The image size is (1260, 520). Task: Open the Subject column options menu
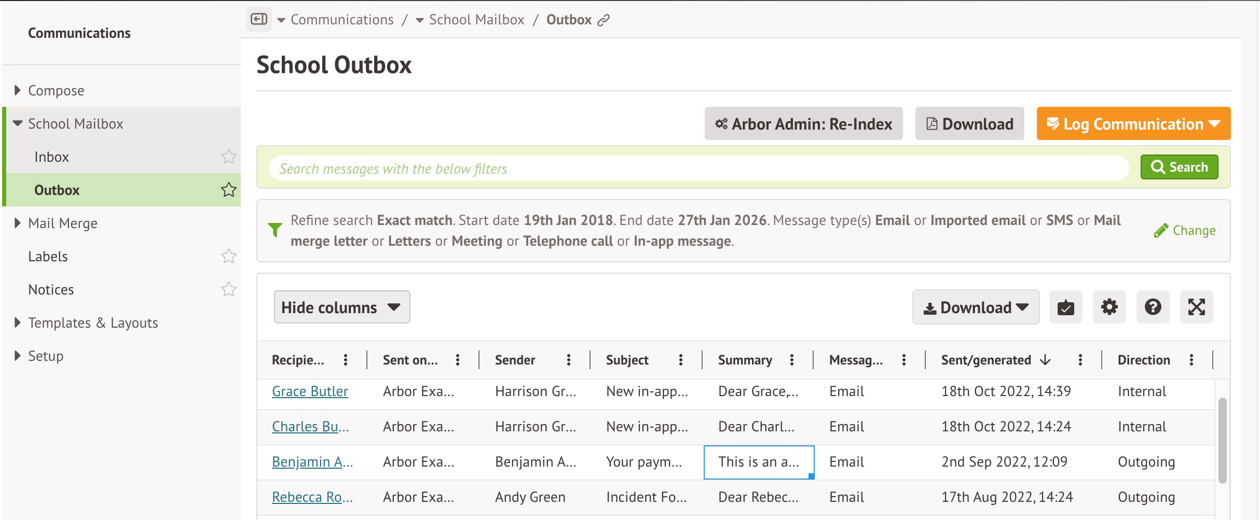(x=680, y=360)
